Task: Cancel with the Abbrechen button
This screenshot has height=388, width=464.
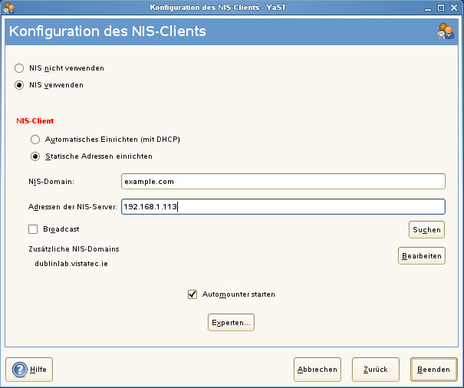Action: coord(318,370)
